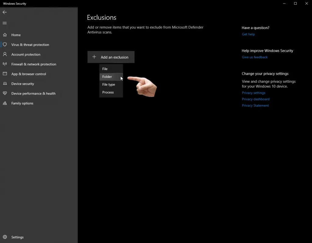Open the Get help link
The height and width of the screenshot is (243, 312).
pyautogui.click(x=248, y=34)
